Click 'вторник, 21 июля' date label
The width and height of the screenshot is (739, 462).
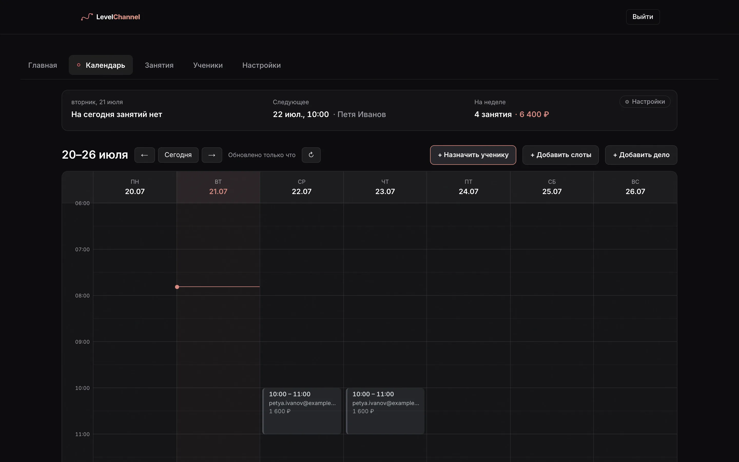click(x=97, y=102)
